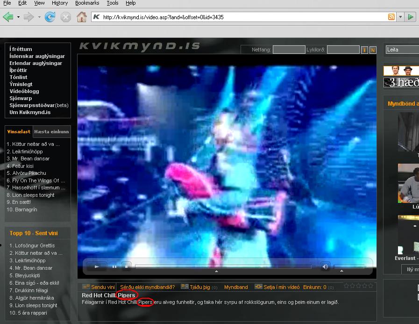Open the Tools menu
This screenshot has width=419, height=324.
point(112,3)
